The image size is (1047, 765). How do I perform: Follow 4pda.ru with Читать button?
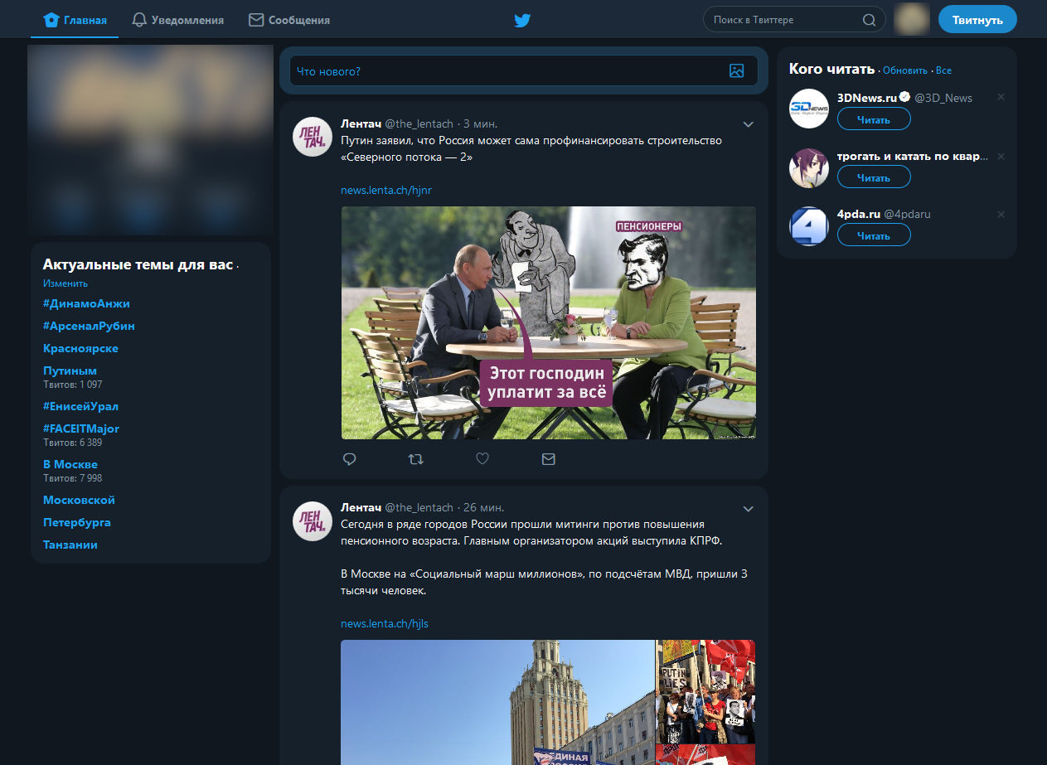click(874, 235)
